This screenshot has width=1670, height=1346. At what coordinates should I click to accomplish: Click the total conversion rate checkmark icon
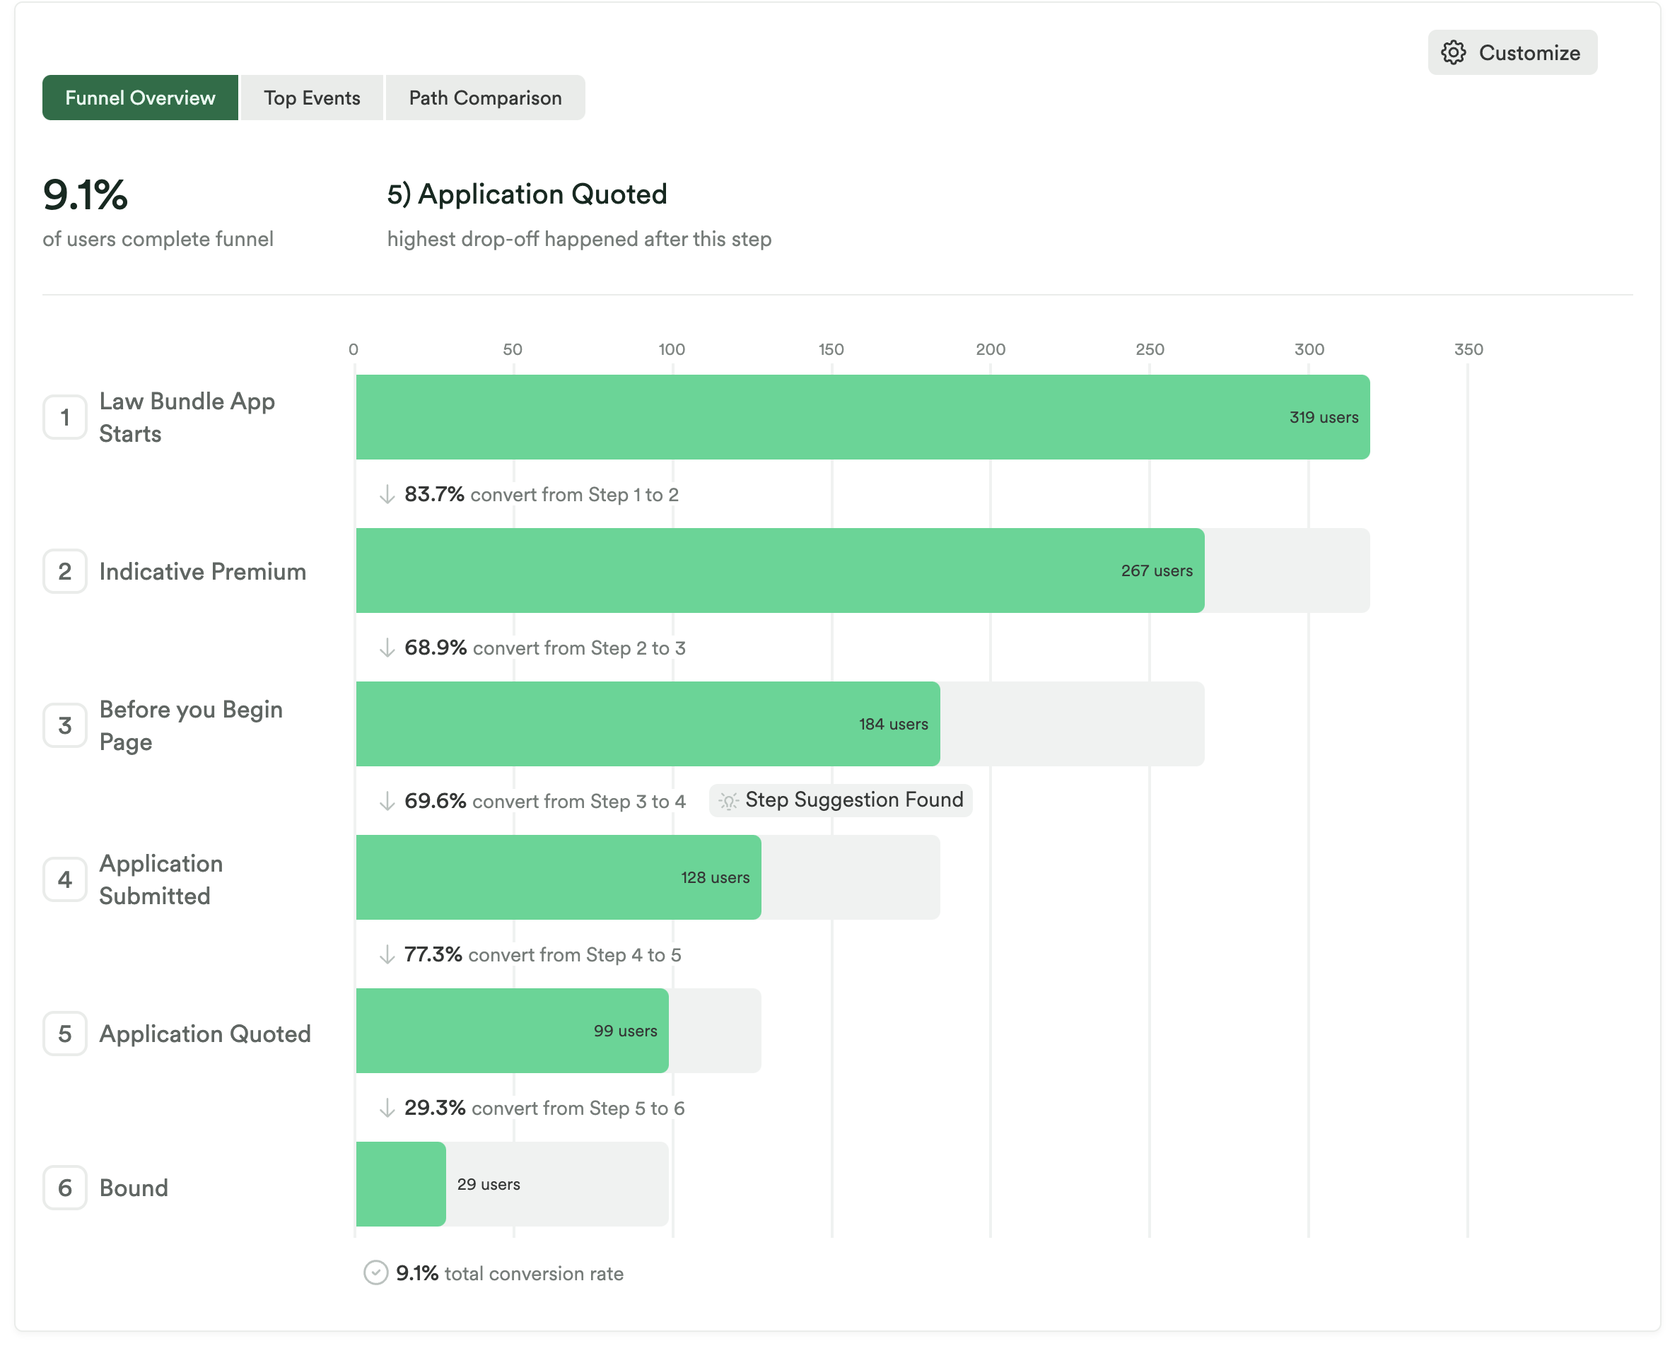pyautogui.click(x=375, y=1272)
